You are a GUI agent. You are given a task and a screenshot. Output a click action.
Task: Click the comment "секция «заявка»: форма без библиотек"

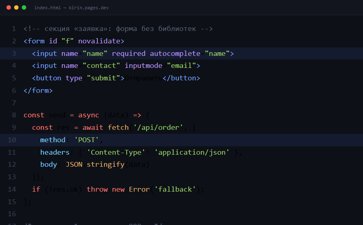[x=120, y=29]
